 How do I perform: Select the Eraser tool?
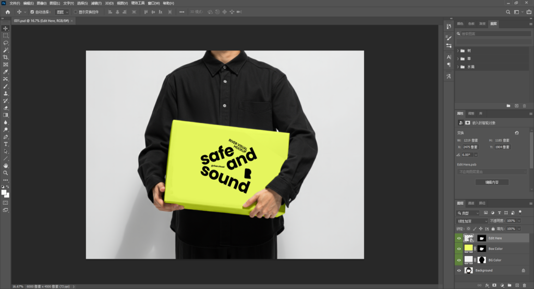5,108
